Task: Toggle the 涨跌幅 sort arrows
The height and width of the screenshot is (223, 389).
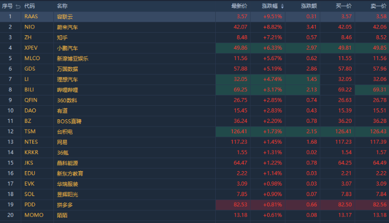Action: pyautogui.click(x=283, y=6)
